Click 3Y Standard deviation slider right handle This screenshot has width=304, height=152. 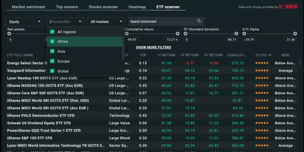[236, 34]
